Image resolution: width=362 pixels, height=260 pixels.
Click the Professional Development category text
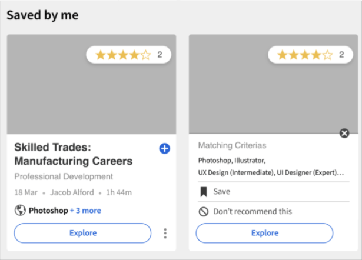[64, 176]
